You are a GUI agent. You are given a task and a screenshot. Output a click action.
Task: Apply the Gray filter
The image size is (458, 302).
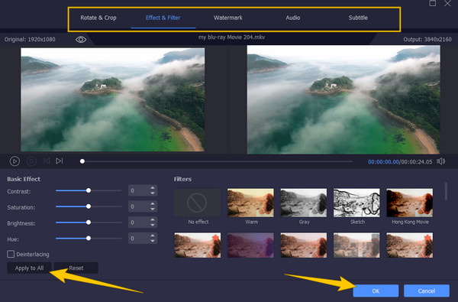[x=304, y=203]
